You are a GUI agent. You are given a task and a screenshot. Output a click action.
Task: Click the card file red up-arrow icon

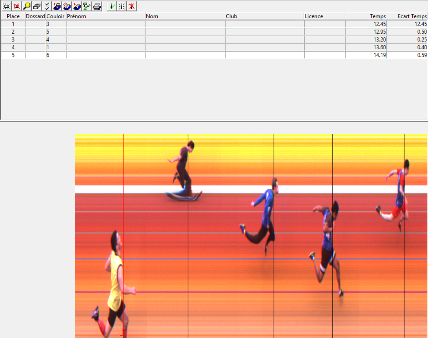pos(57,6)
